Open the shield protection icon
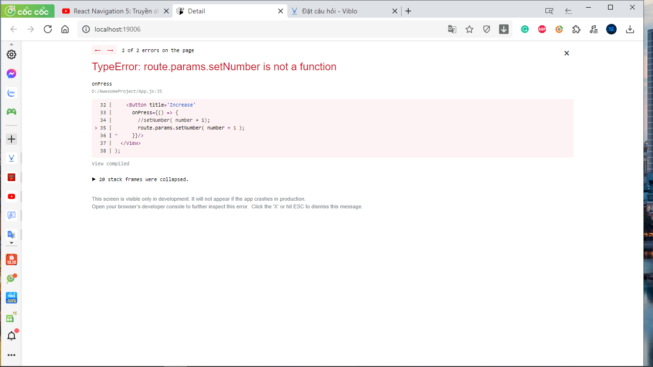Viewport: 653px width, 367px height. point(487,29)
